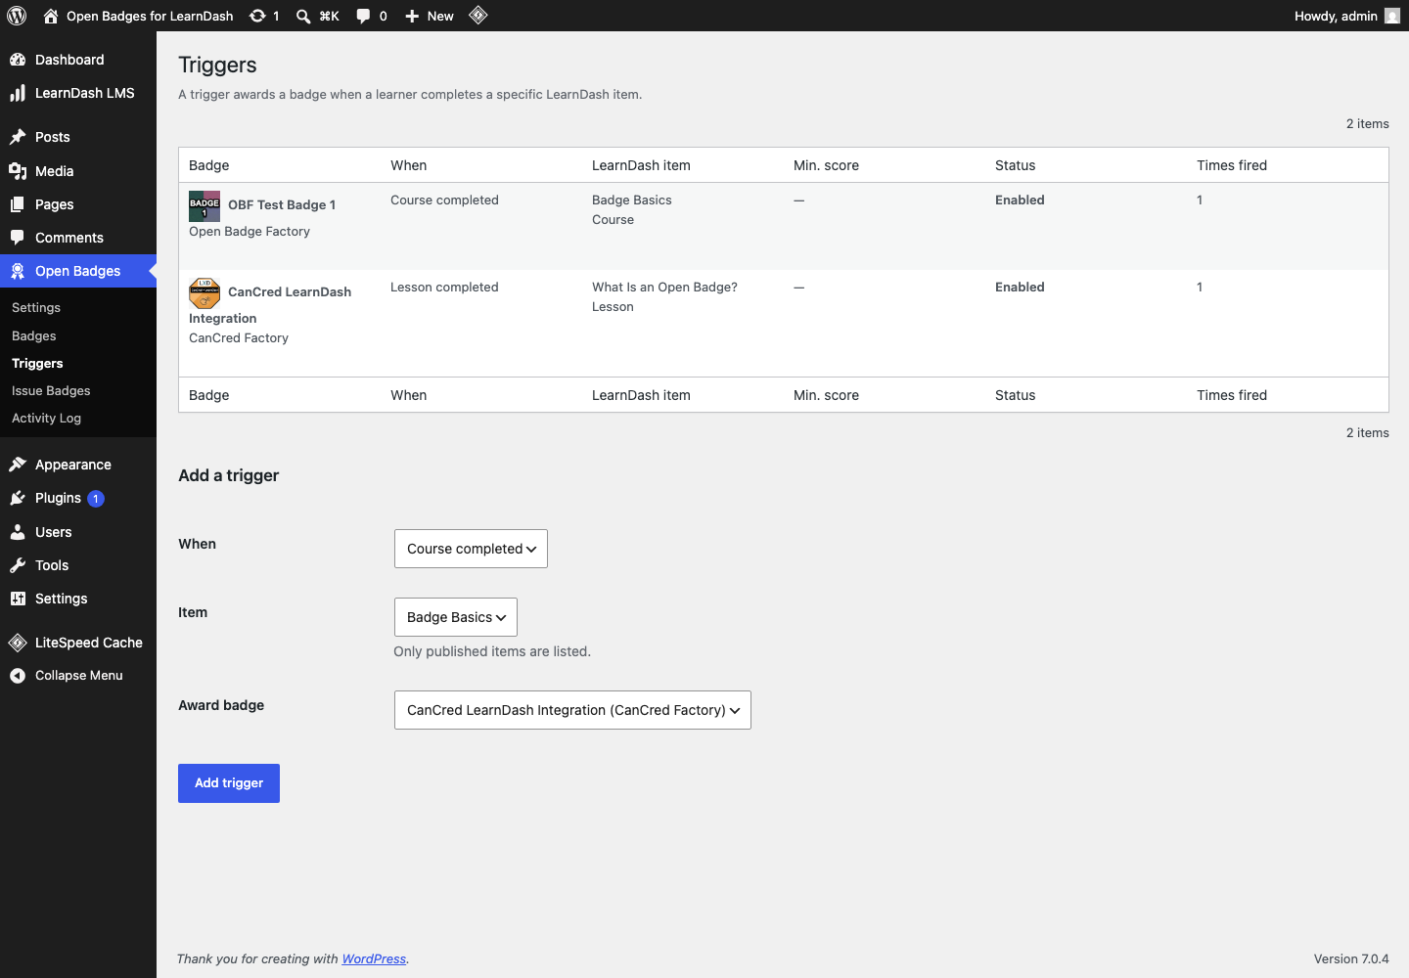This screenshot has height=978, width=1409.
Task: Click the Collapse Menu arrow icon
Action: pyautogui.click(x=18, y=676)
